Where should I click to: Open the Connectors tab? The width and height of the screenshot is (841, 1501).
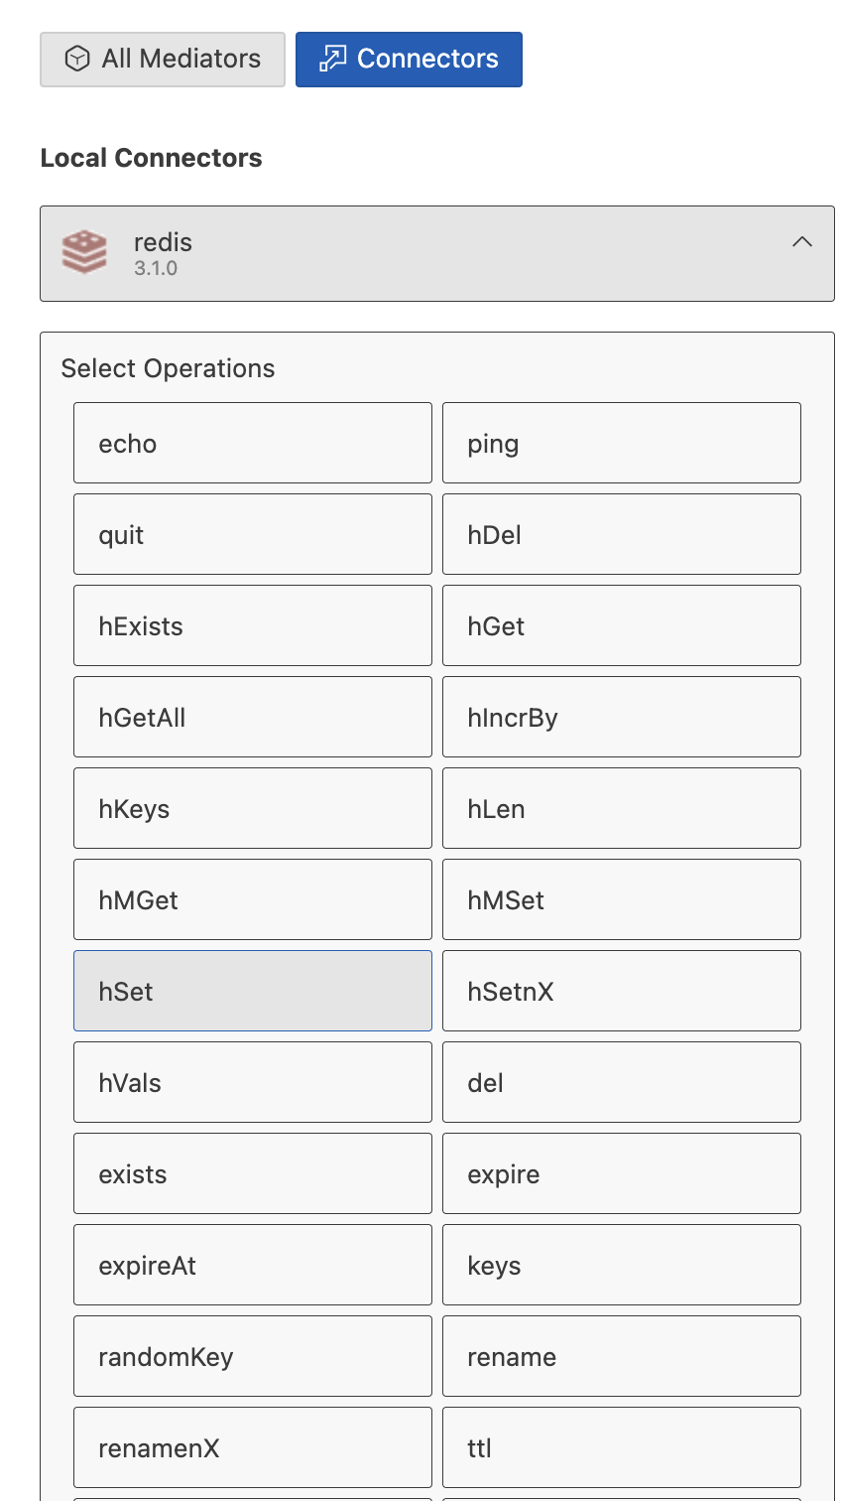click(x=409, y=60)
